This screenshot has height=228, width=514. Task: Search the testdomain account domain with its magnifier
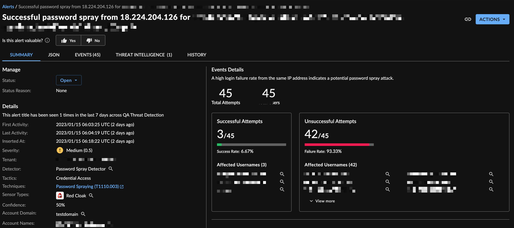pos(83,214)
